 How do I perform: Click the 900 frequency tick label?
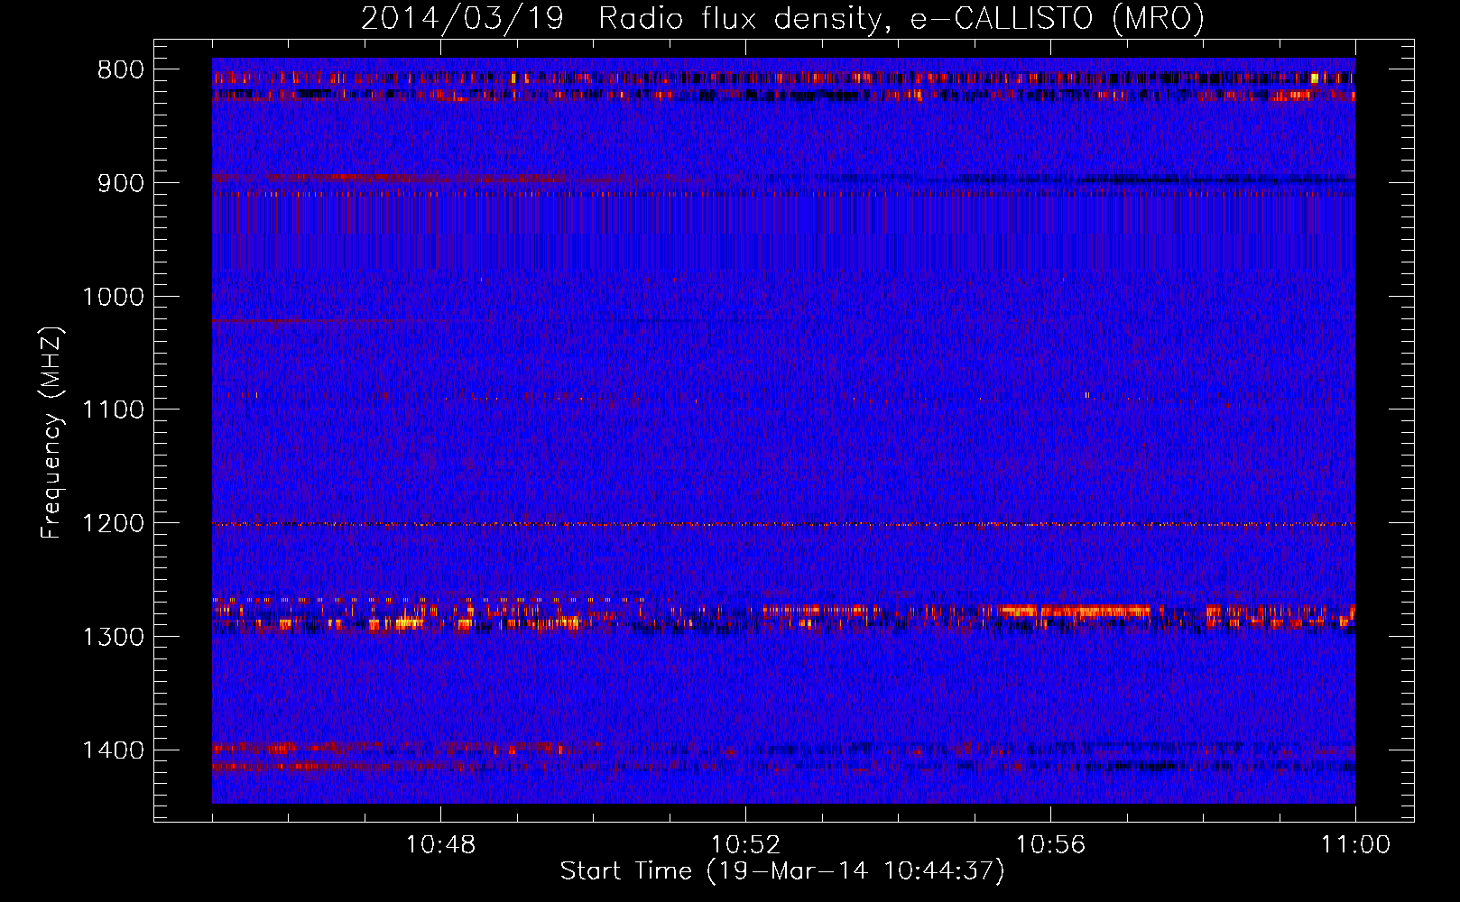pyautogui.click(x=121, y=183)
